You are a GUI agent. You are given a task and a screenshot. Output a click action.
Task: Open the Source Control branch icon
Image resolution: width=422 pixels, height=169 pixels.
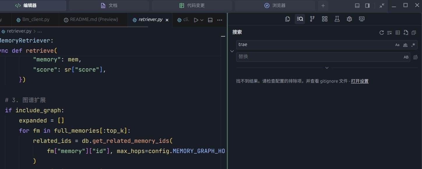[x=312, y=19]
